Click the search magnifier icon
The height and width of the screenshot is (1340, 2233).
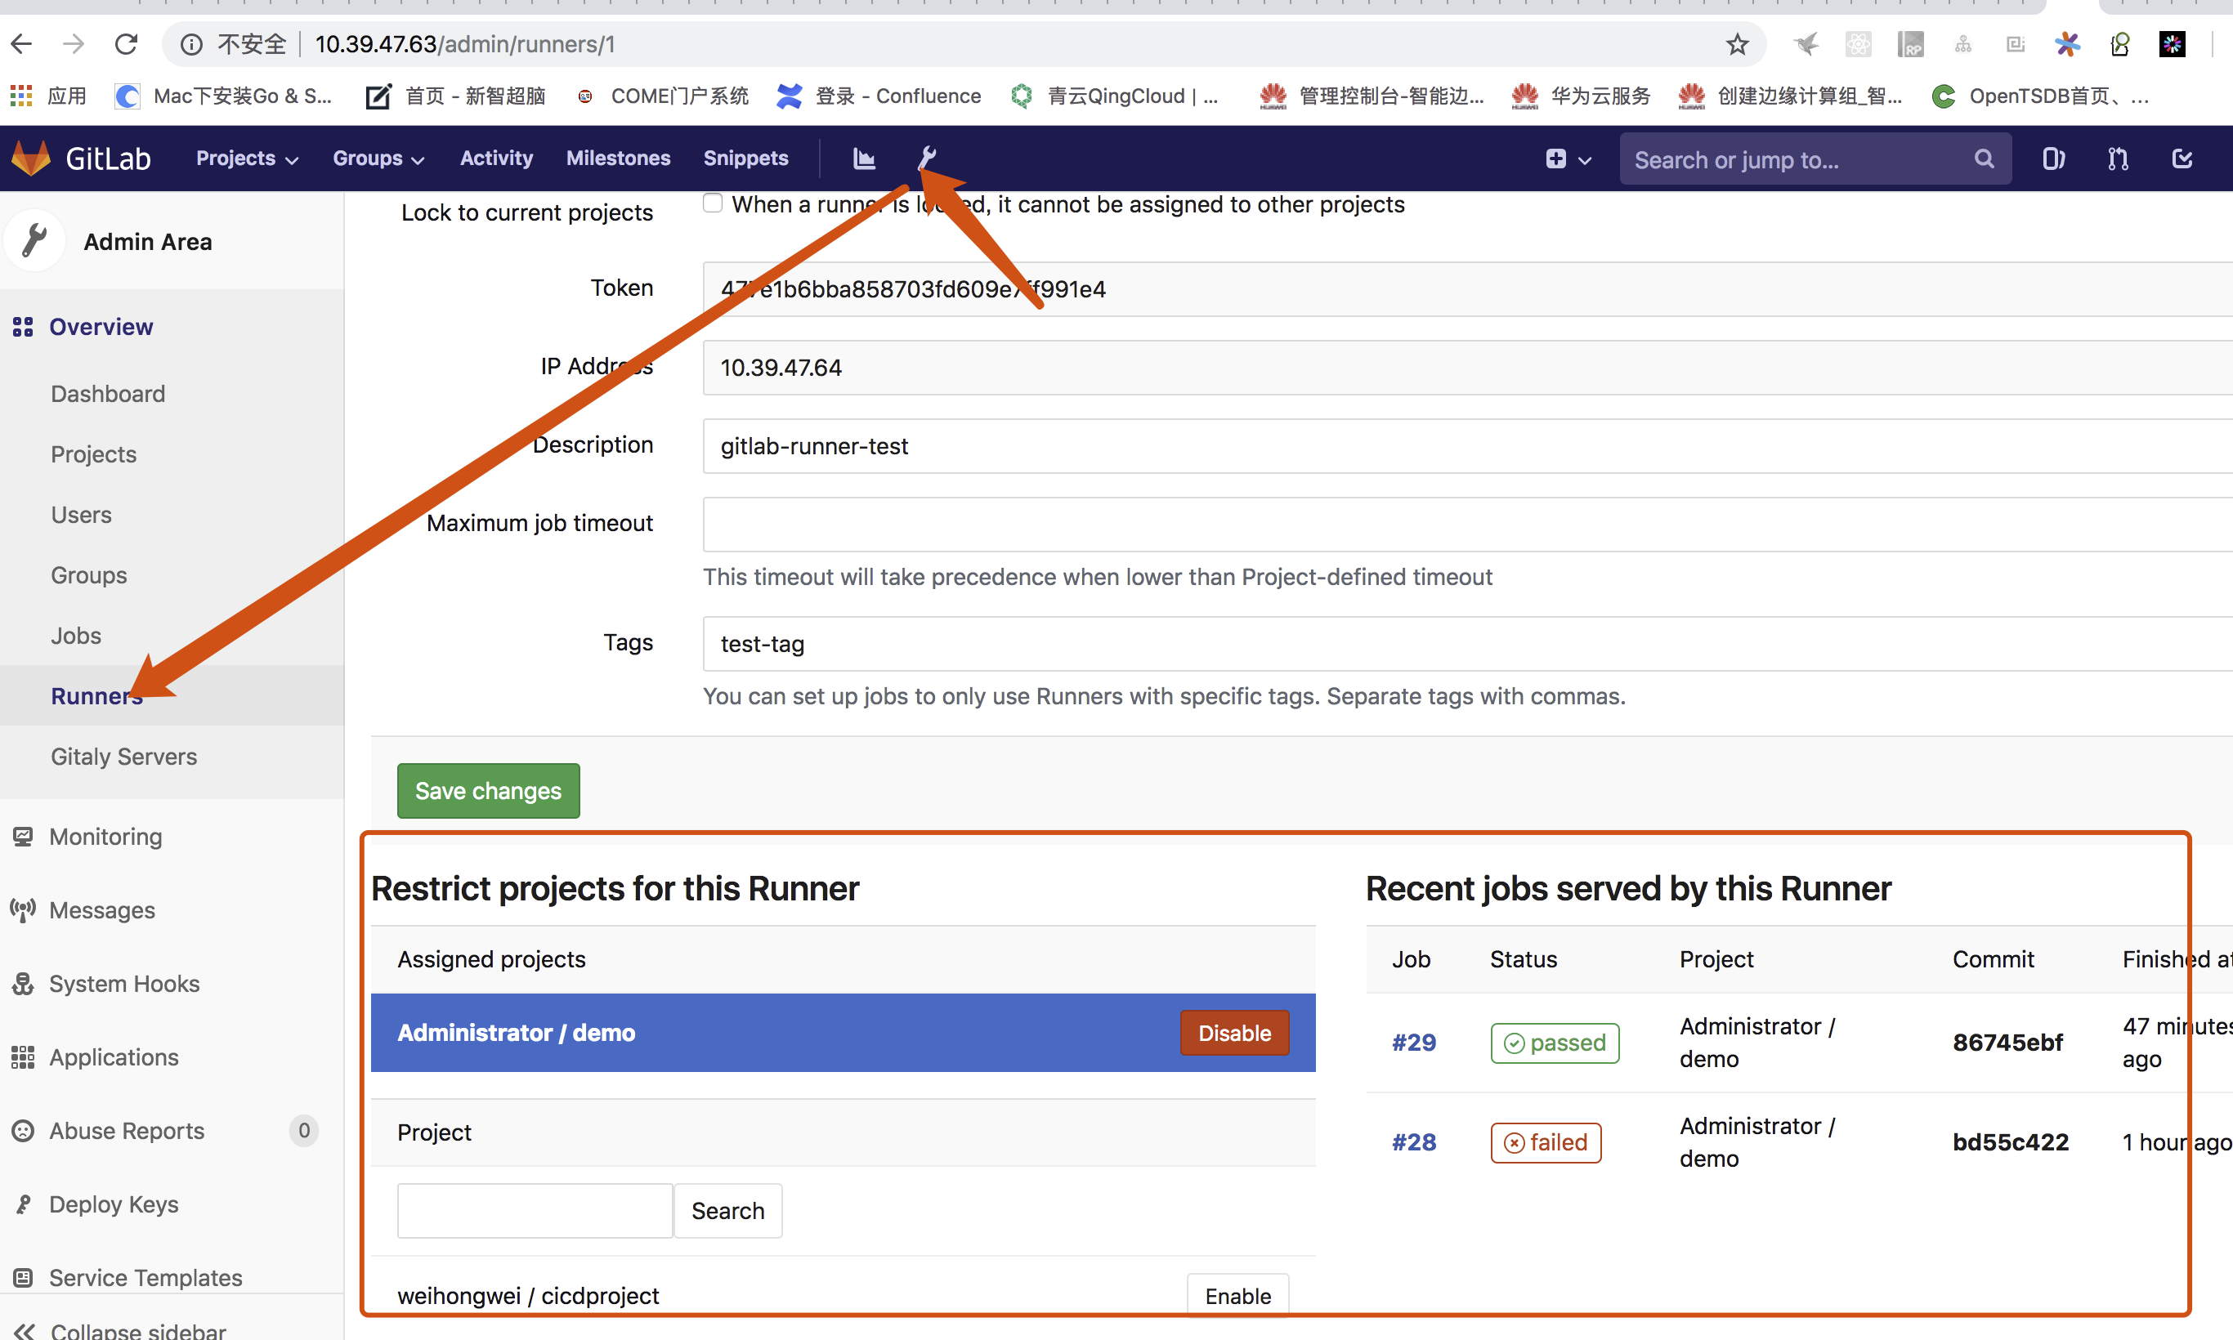[1984, 160]
